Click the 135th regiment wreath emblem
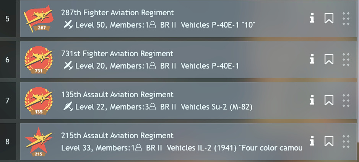The width and height of the screenshot is (359, 162). [x=39, y=101]
